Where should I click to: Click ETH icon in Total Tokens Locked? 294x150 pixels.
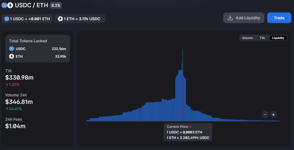click(11, 56)
